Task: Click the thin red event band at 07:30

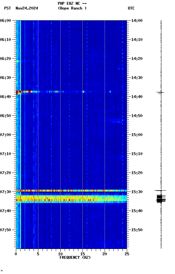Action: tap(71, 191)
